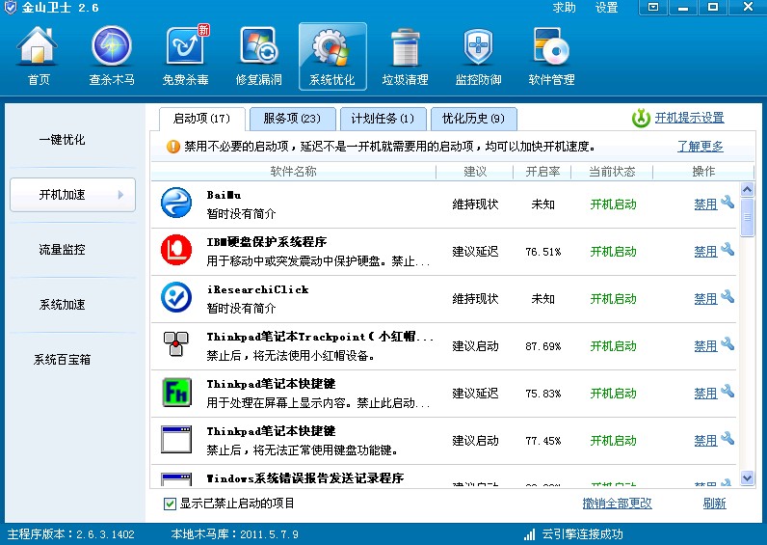The width and height of the screenshot is (767, 545).
Task: Switch to 启动项 (17) tab
Action: click(x=201, y=119)
